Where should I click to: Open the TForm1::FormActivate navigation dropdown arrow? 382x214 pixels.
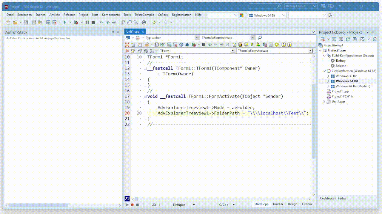(x=253, y=38)
